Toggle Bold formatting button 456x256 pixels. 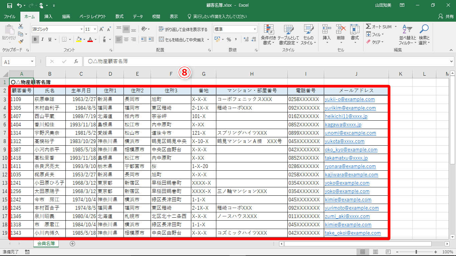35,39
